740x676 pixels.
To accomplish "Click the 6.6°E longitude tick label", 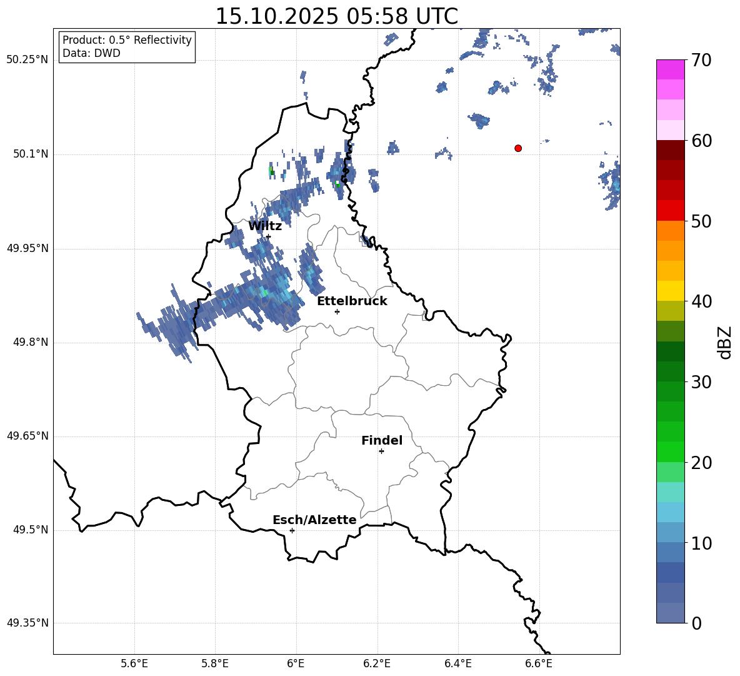I will pyautogui.click(x=539, y=663).
